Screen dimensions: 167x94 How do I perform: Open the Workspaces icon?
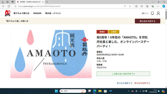pos(8,2)
